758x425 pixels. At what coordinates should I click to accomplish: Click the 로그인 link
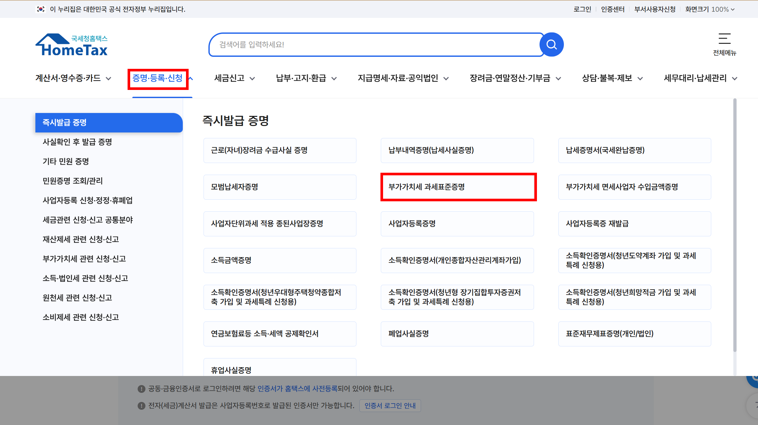click(582, 9)
